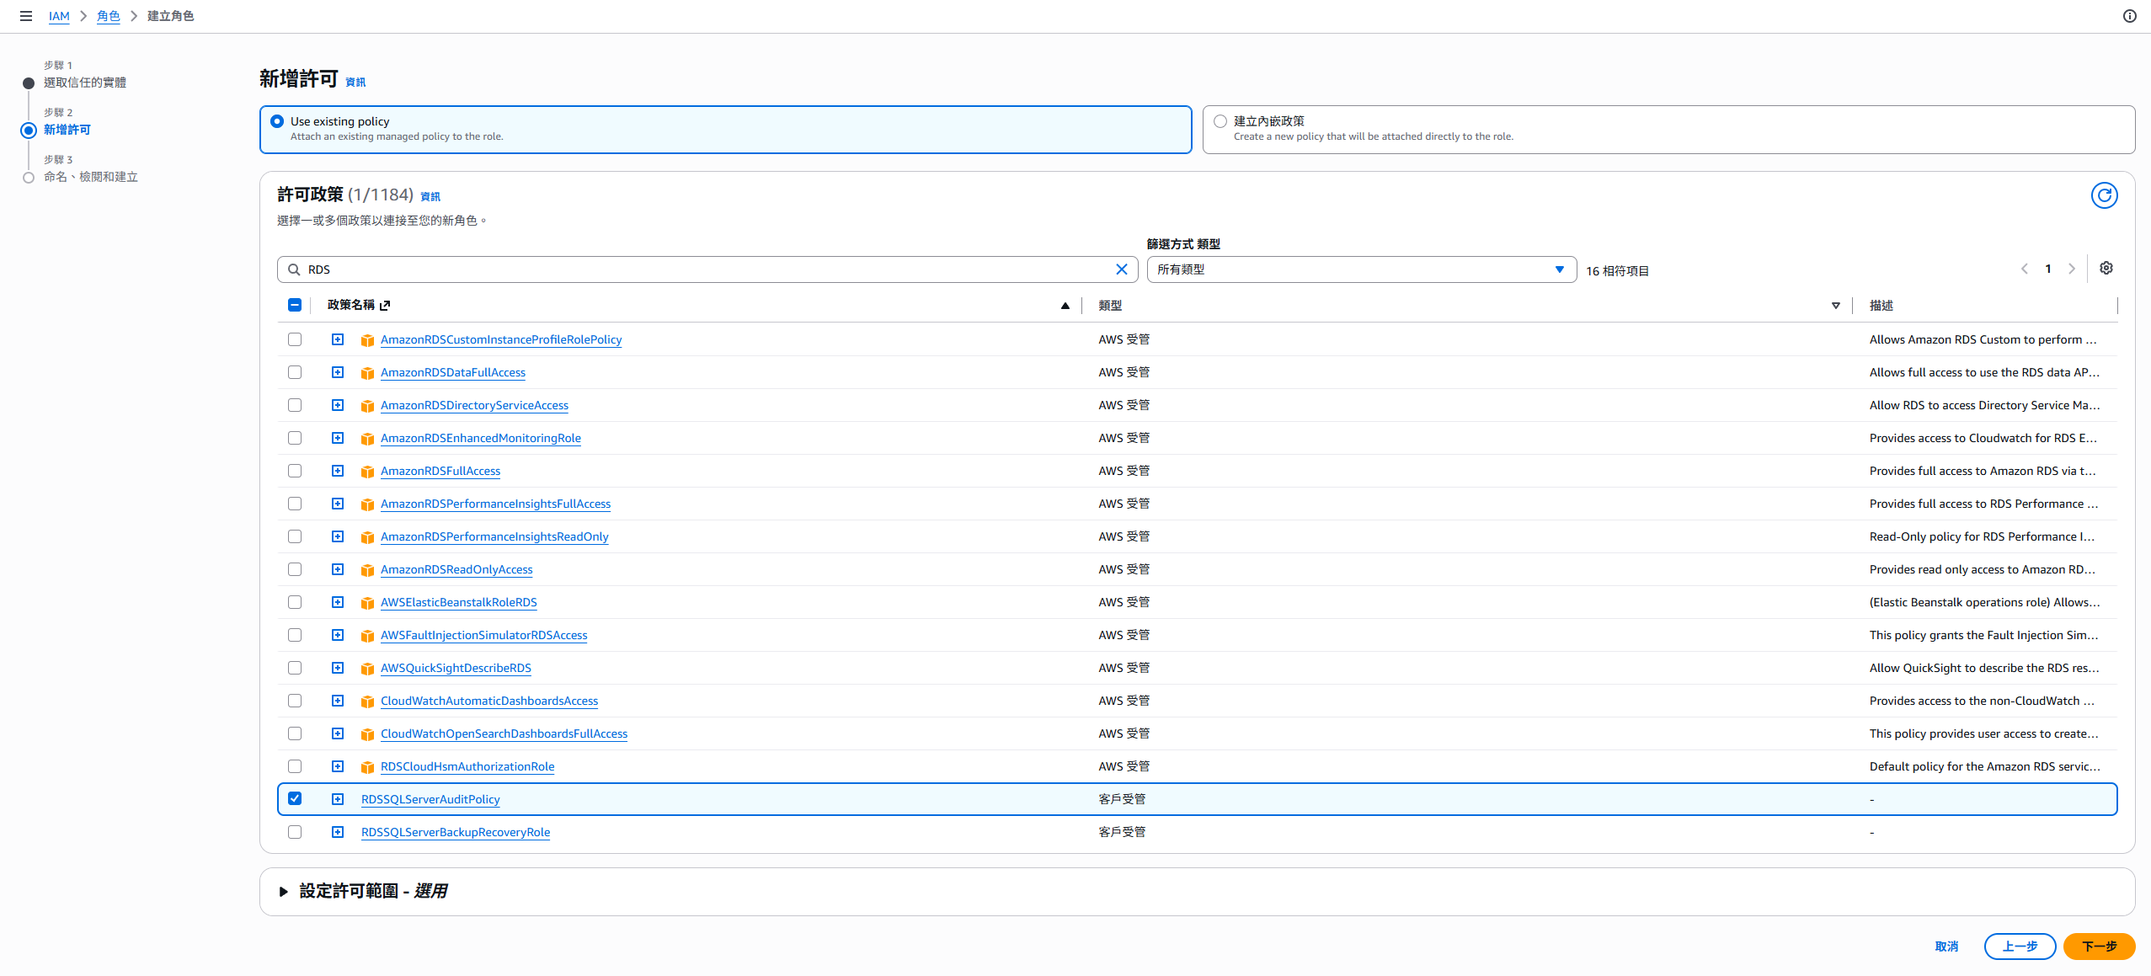Screen dimensions: 2151x976
Task: Click the info icon at top right
Action: coord(2130,16)
